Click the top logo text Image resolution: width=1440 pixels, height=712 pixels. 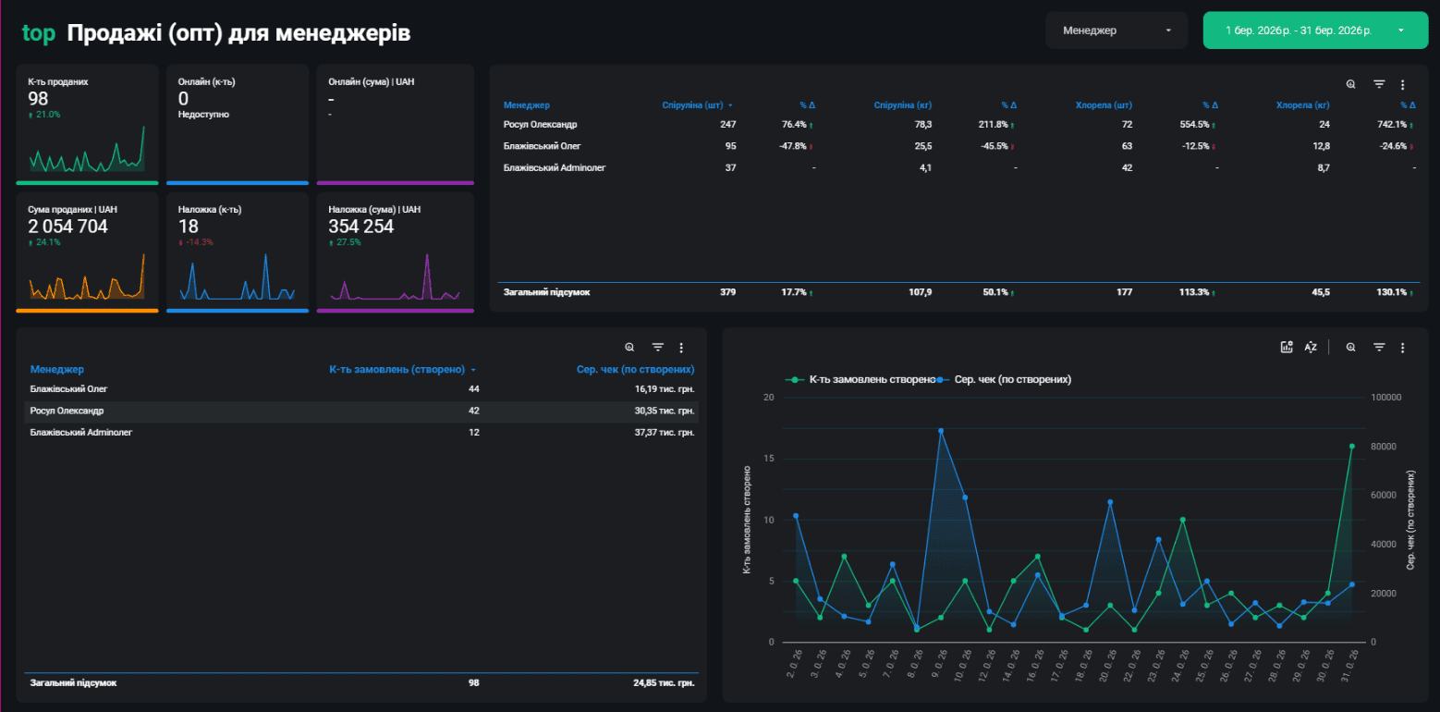tap(39, 33)
